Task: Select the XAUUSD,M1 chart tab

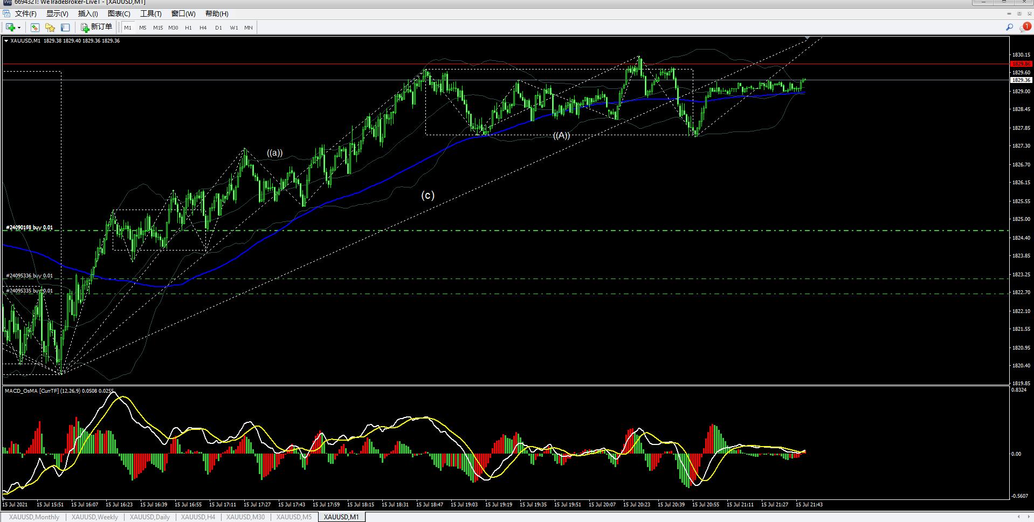Action: pyautogui.click(x=341, y=517)
